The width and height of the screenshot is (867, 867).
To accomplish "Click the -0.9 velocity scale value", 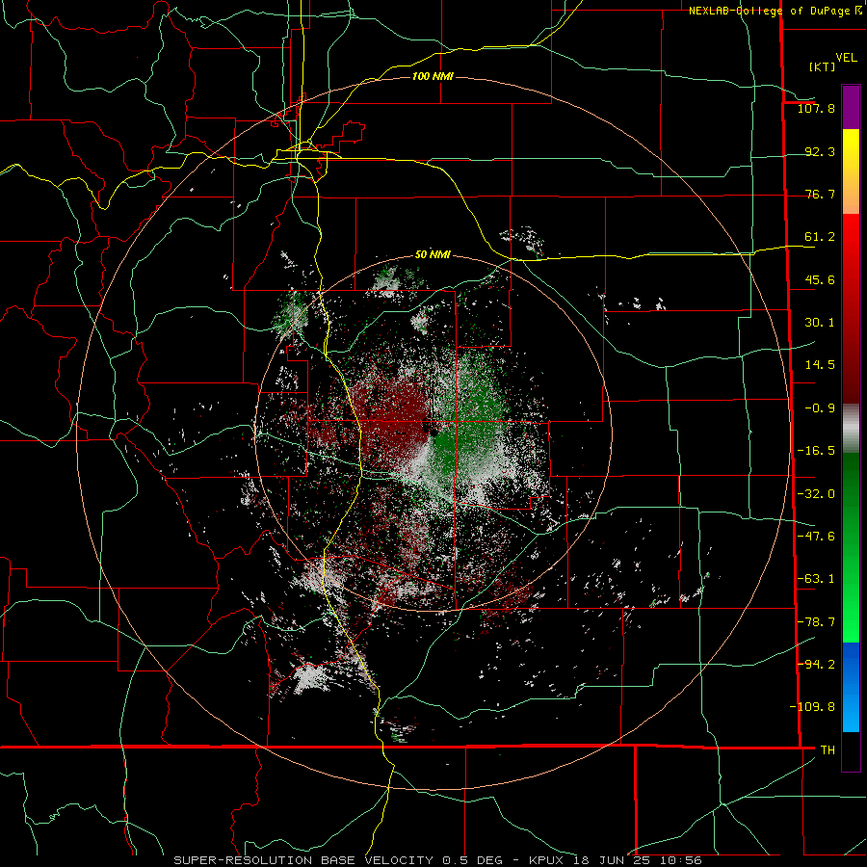I will point(820,408).
